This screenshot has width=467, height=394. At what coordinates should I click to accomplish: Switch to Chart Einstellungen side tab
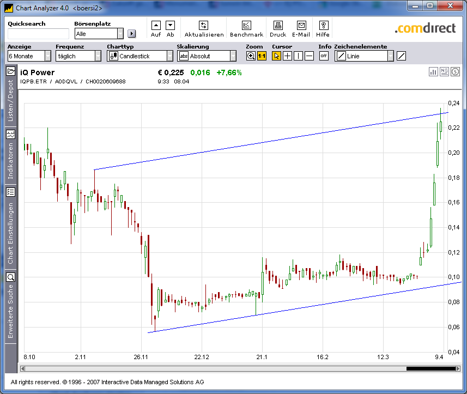10,226
